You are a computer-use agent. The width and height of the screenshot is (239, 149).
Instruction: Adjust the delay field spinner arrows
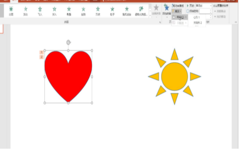(x=210, y=17)
